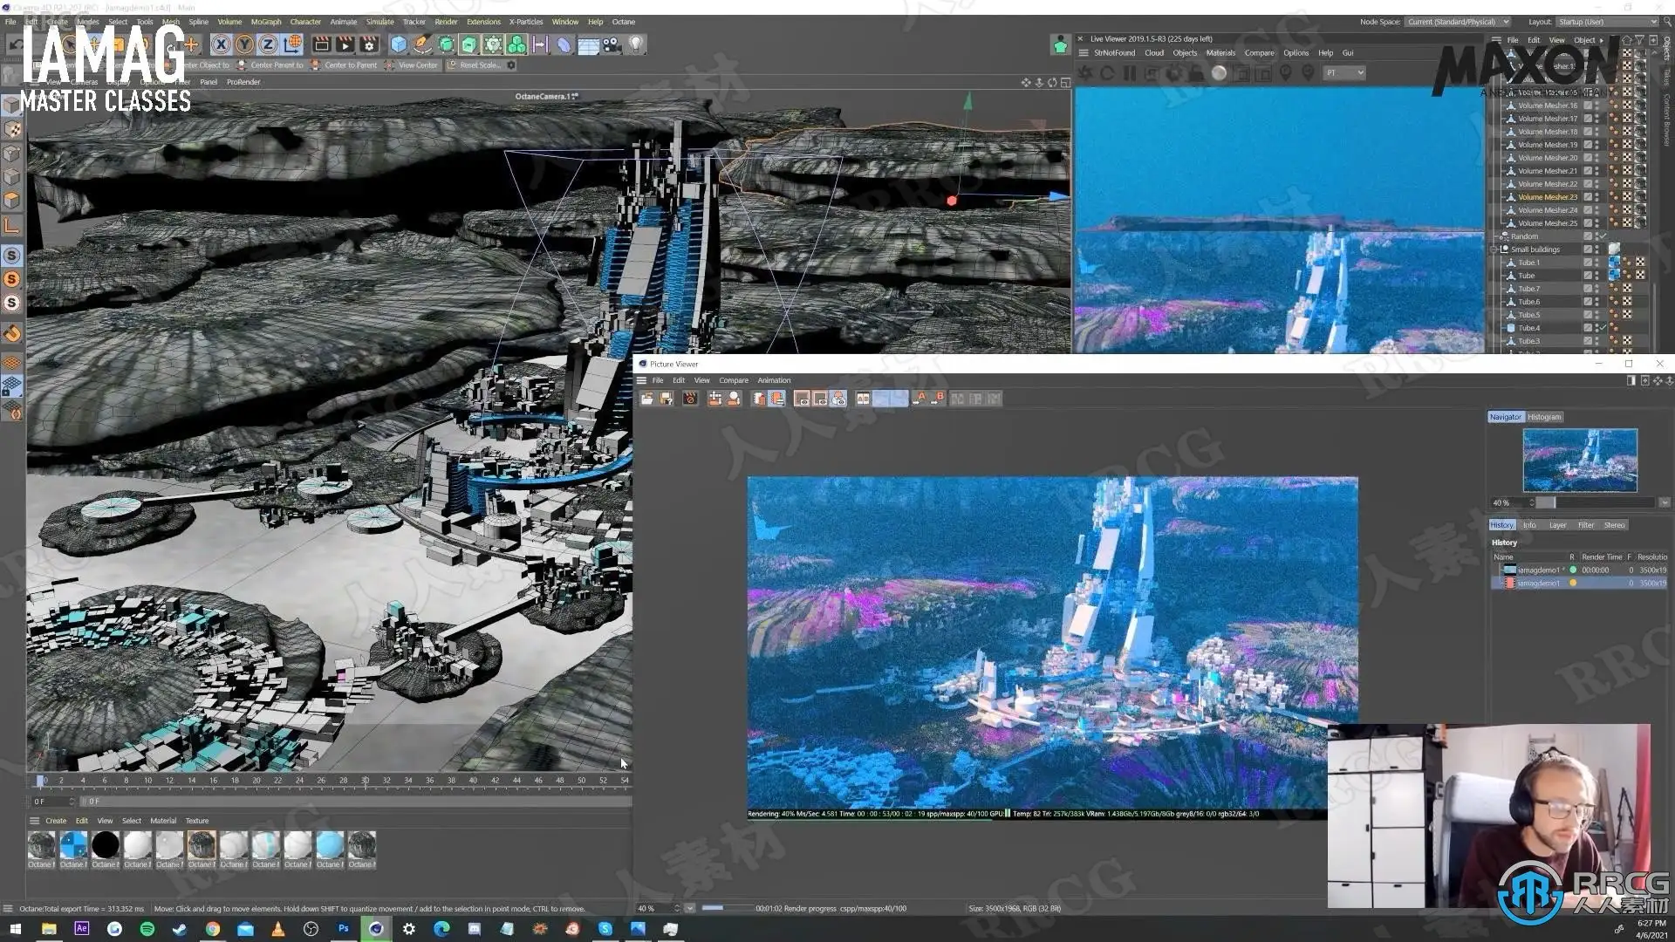Click Set as A compare icon
This screenshot has height=942, width=1675.
click(x=920, y=399)
